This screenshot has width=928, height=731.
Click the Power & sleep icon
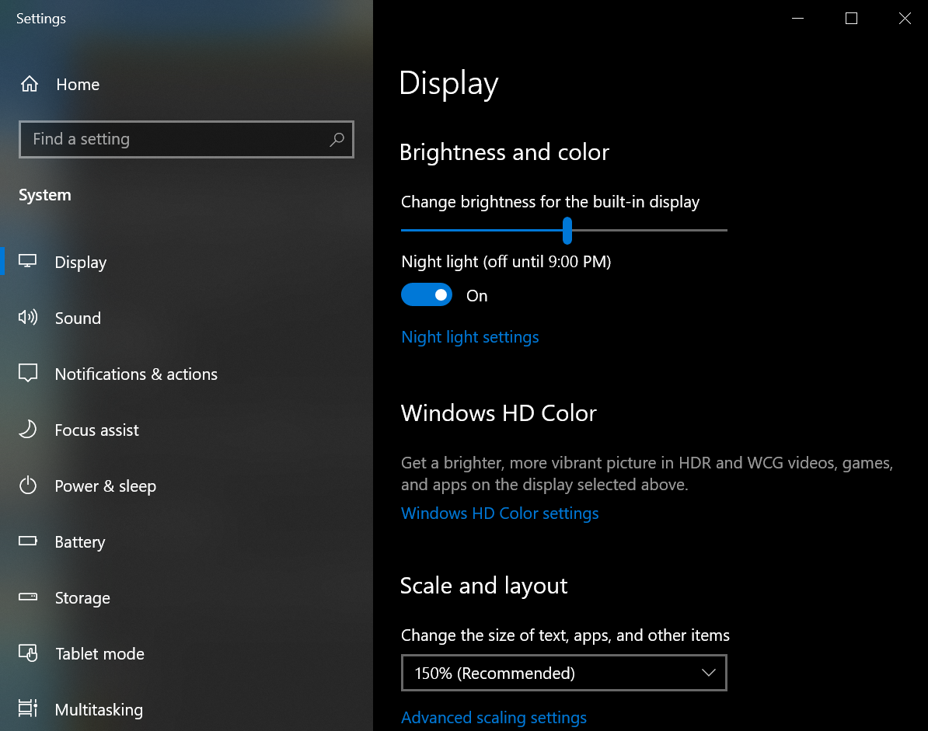(28, 486)
